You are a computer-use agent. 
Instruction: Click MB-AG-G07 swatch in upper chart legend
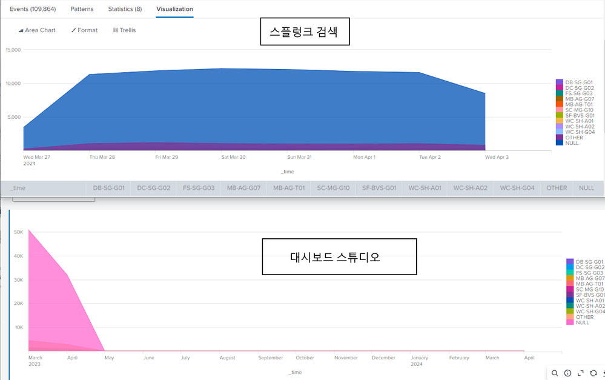(x=560, y=99)
